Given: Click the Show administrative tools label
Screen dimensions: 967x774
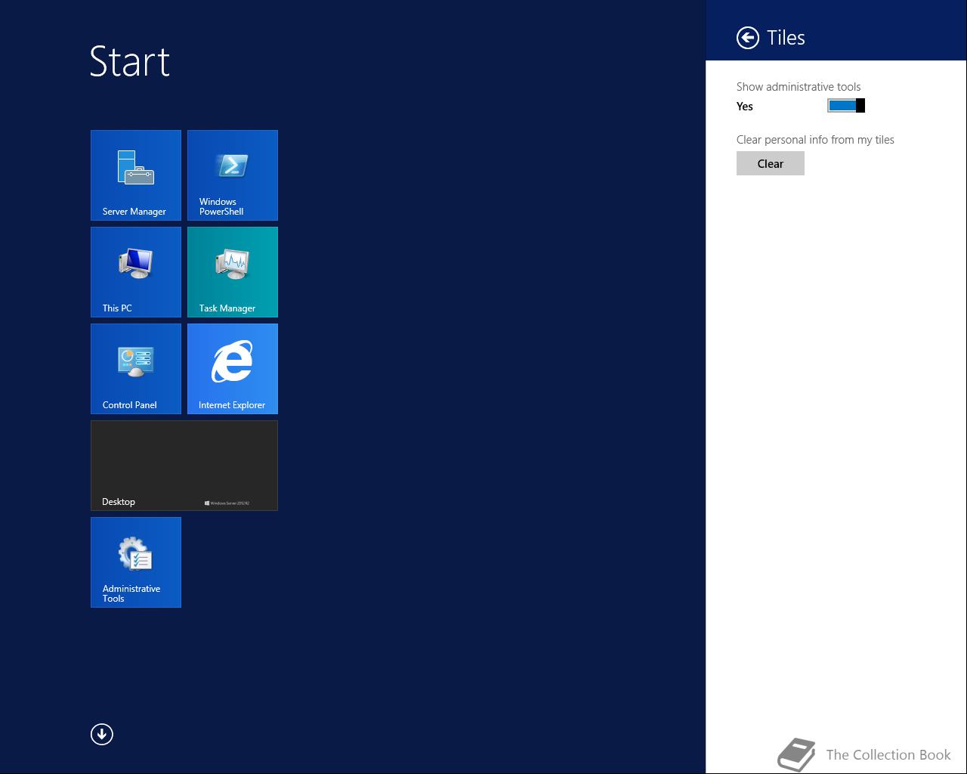Looking at the screenshot, I should (799, 87).
